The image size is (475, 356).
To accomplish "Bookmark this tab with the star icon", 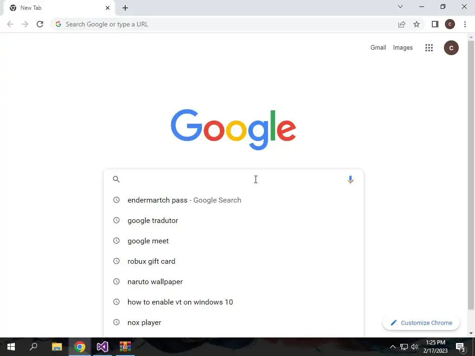I will pyautogui.click(x=417, y=24).
